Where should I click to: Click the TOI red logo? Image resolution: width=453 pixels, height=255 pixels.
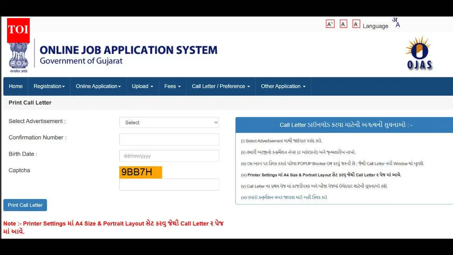18,30
